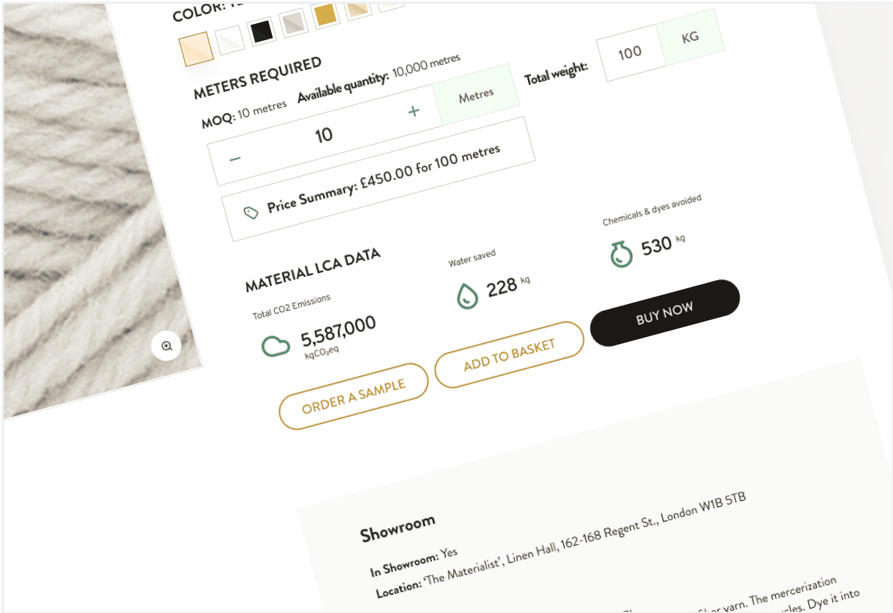Click the KG unit selector
Viewport: 893px width, 613px height.
pos(690,38)
